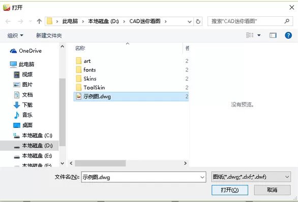Open 视频 folder in navigation pane
This screenshot has height=202, width=298.
click(x=23, y=75)
